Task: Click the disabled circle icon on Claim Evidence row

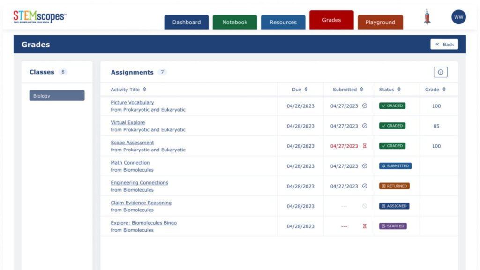Action: (x=365, y=206)
